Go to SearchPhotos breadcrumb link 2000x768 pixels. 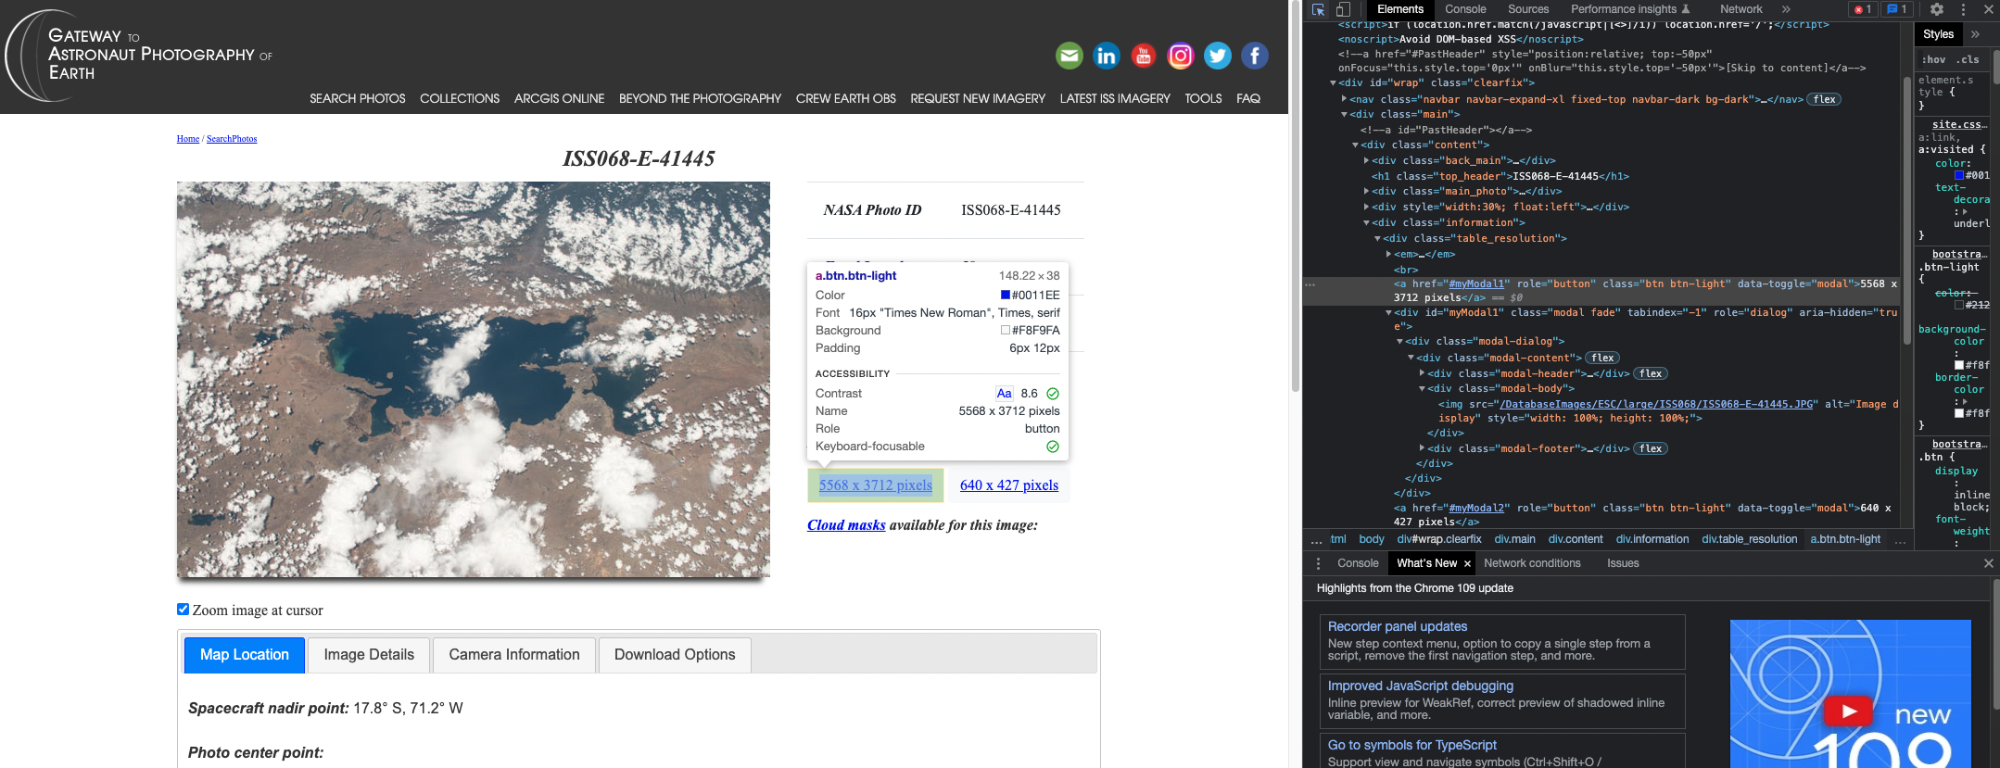232,139
